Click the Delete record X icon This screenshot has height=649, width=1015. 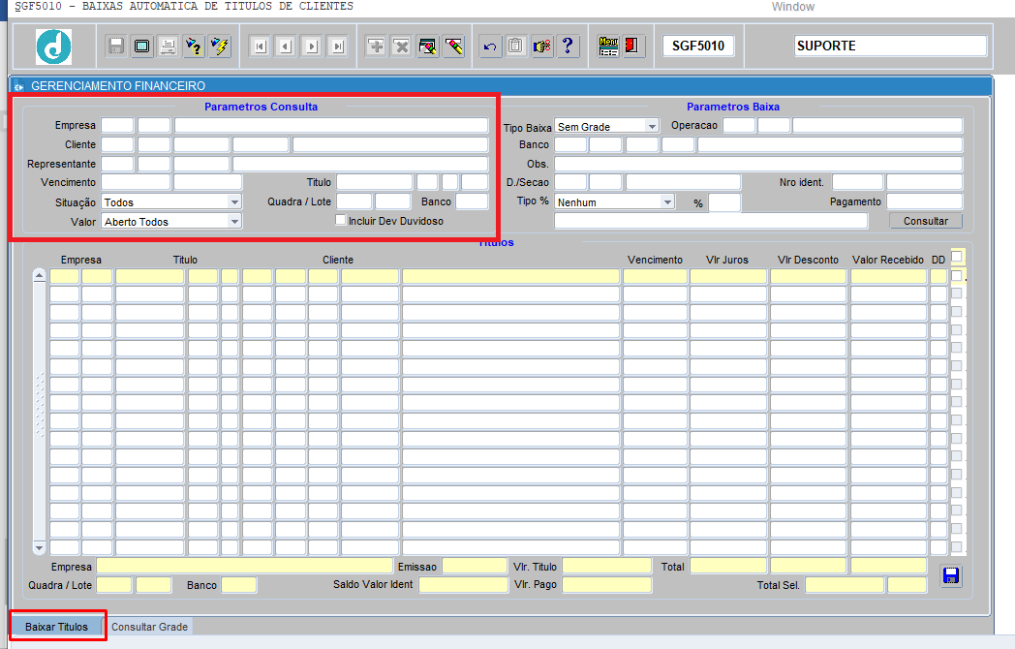pyautogui.click(x=401, y=46)
